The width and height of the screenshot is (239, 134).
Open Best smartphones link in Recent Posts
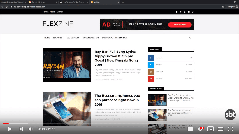(180, 113)
